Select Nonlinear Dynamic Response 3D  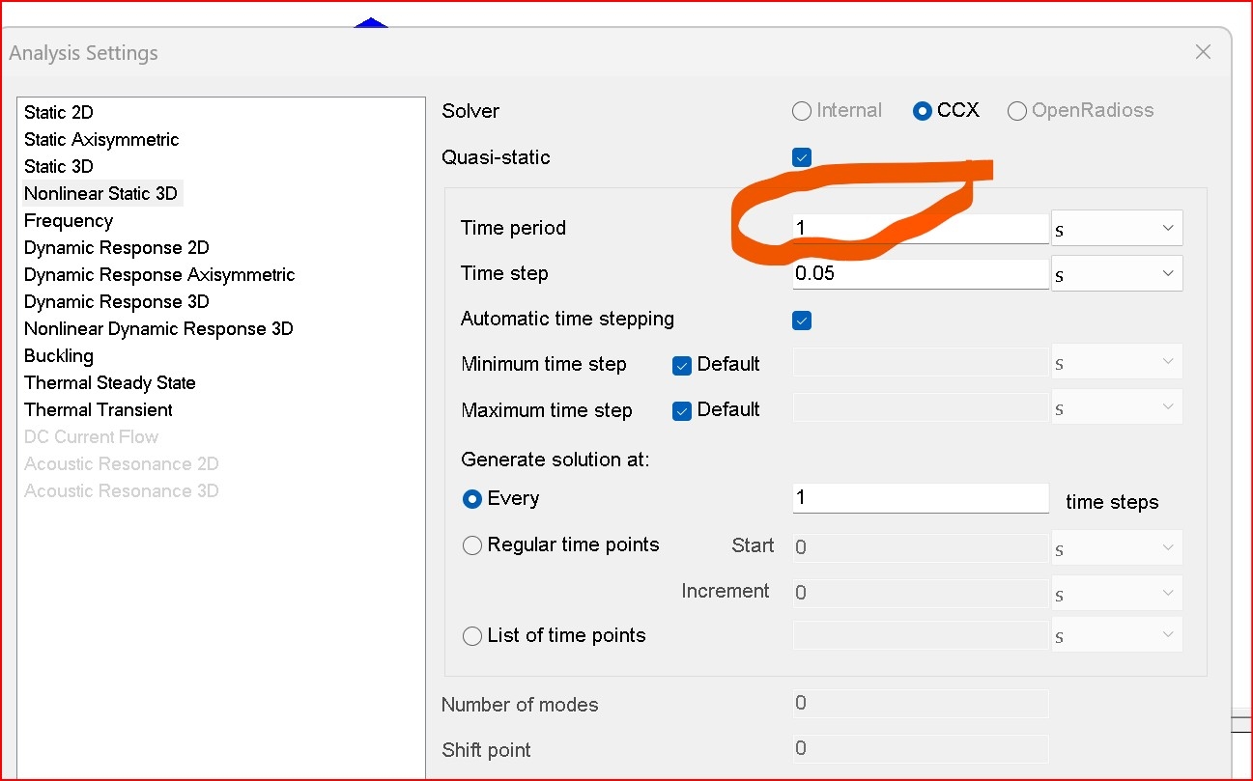tap(158, 329)
